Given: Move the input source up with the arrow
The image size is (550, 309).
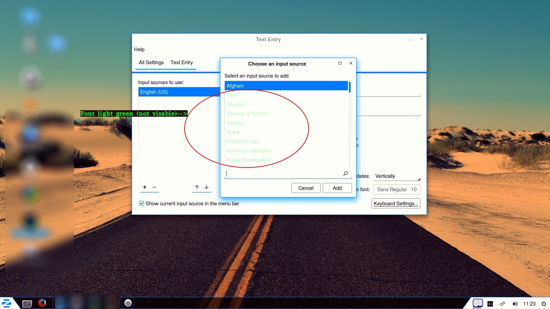Looking at the screenshot, I should [x=197, y=187].
